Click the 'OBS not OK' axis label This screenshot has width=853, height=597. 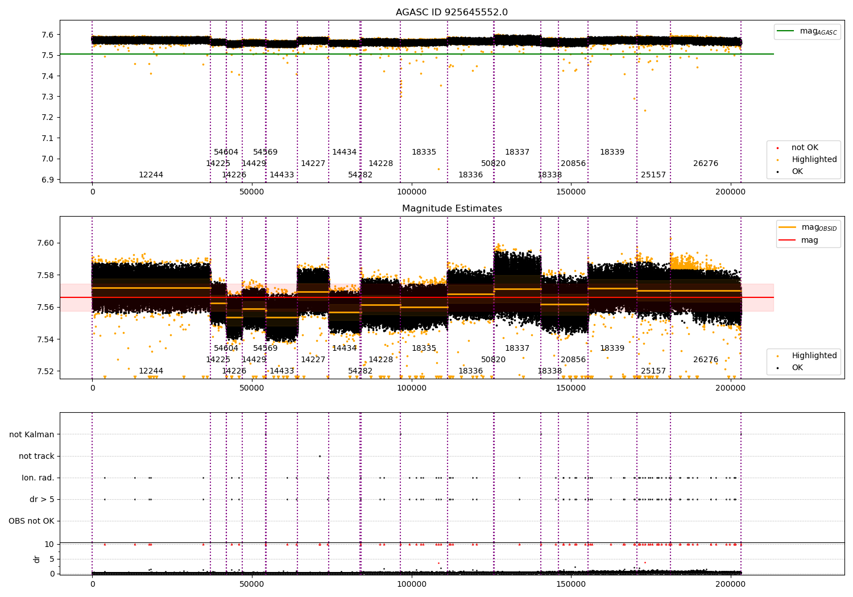coord(31,521)
